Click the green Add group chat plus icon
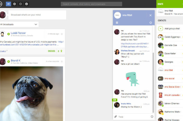Viewport: 183px width, 121px height. (x=161, y=28)
